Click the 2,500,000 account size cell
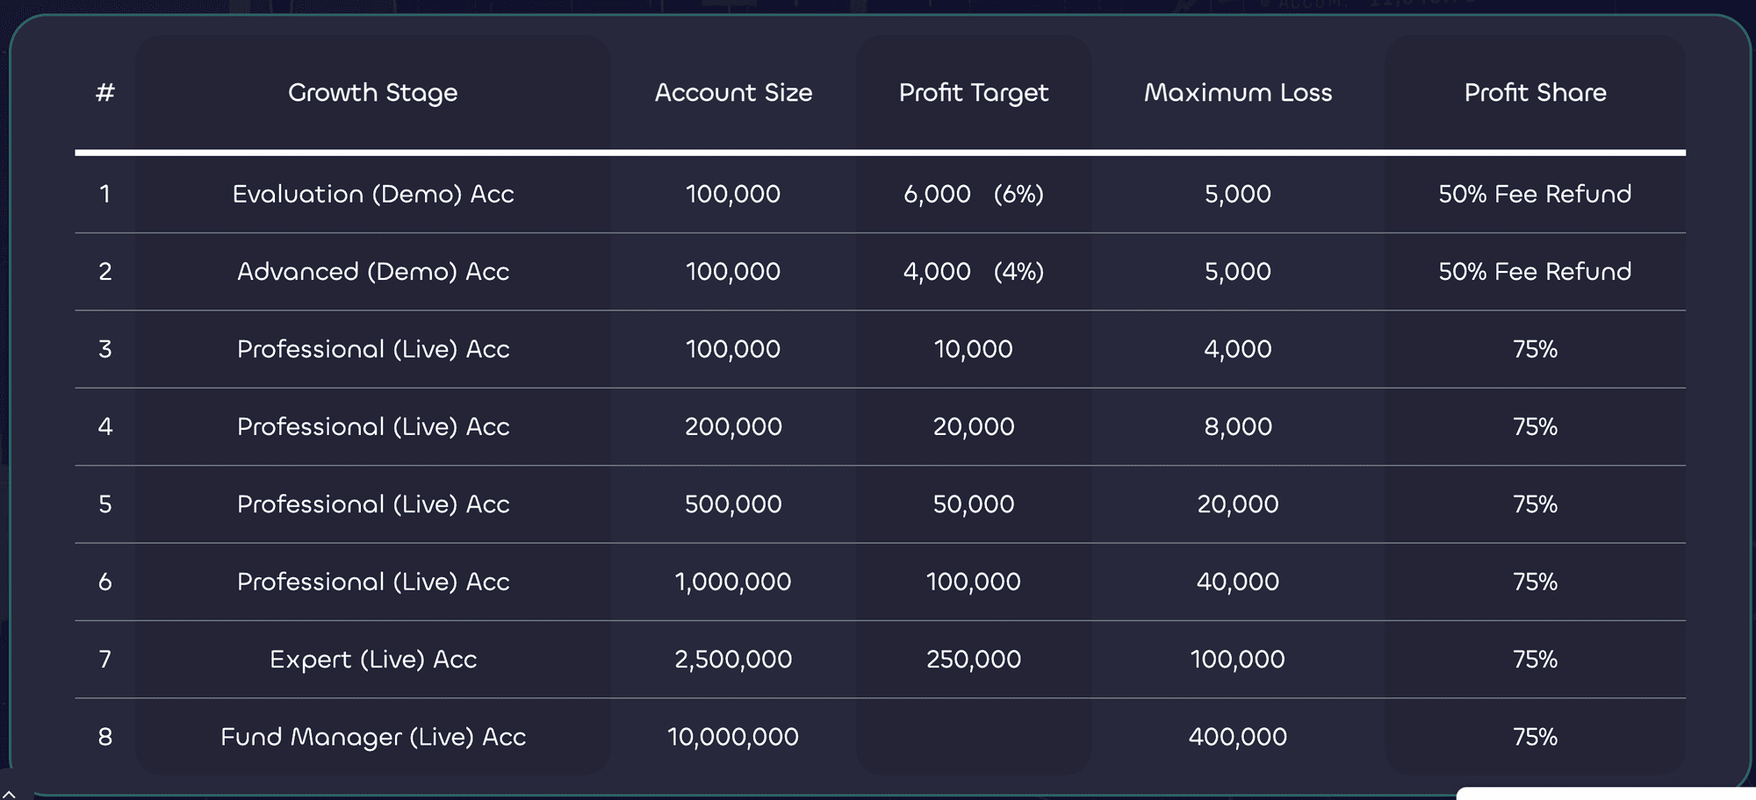 pyautogui.click(x=733, y=660)
